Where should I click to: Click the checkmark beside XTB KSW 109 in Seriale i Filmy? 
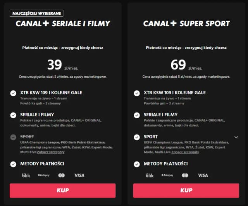pyautogui.click(x=14, y=93)
